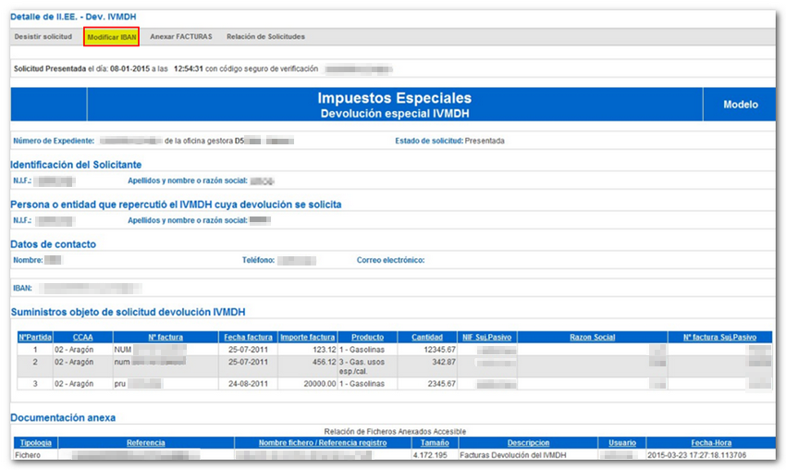Go to Relación de Solicitudes
The height and width of the screenshot is (470, 786).
coord(265,37)
